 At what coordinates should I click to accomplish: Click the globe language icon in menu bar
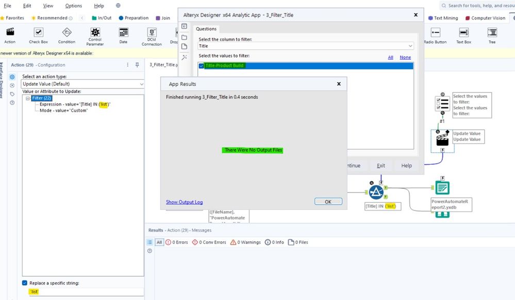(x=118, y=6)
